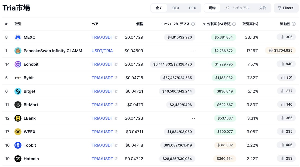300x167 pixels.
Task: Click liquidity score 406 badge
Action: click(x=286, y=145)
